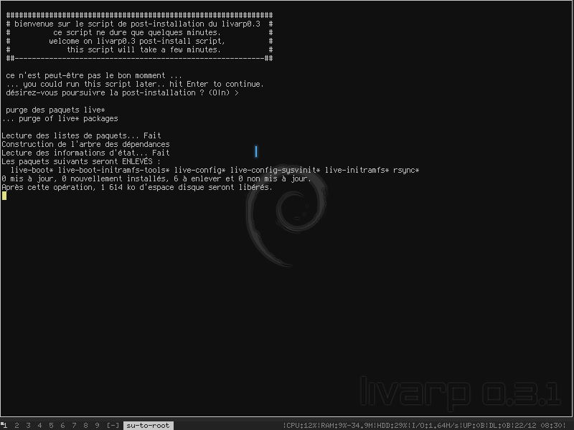Click the I/O:1,64M/s status entry
This screenshot has width=574, height=430.
[436, 425]
